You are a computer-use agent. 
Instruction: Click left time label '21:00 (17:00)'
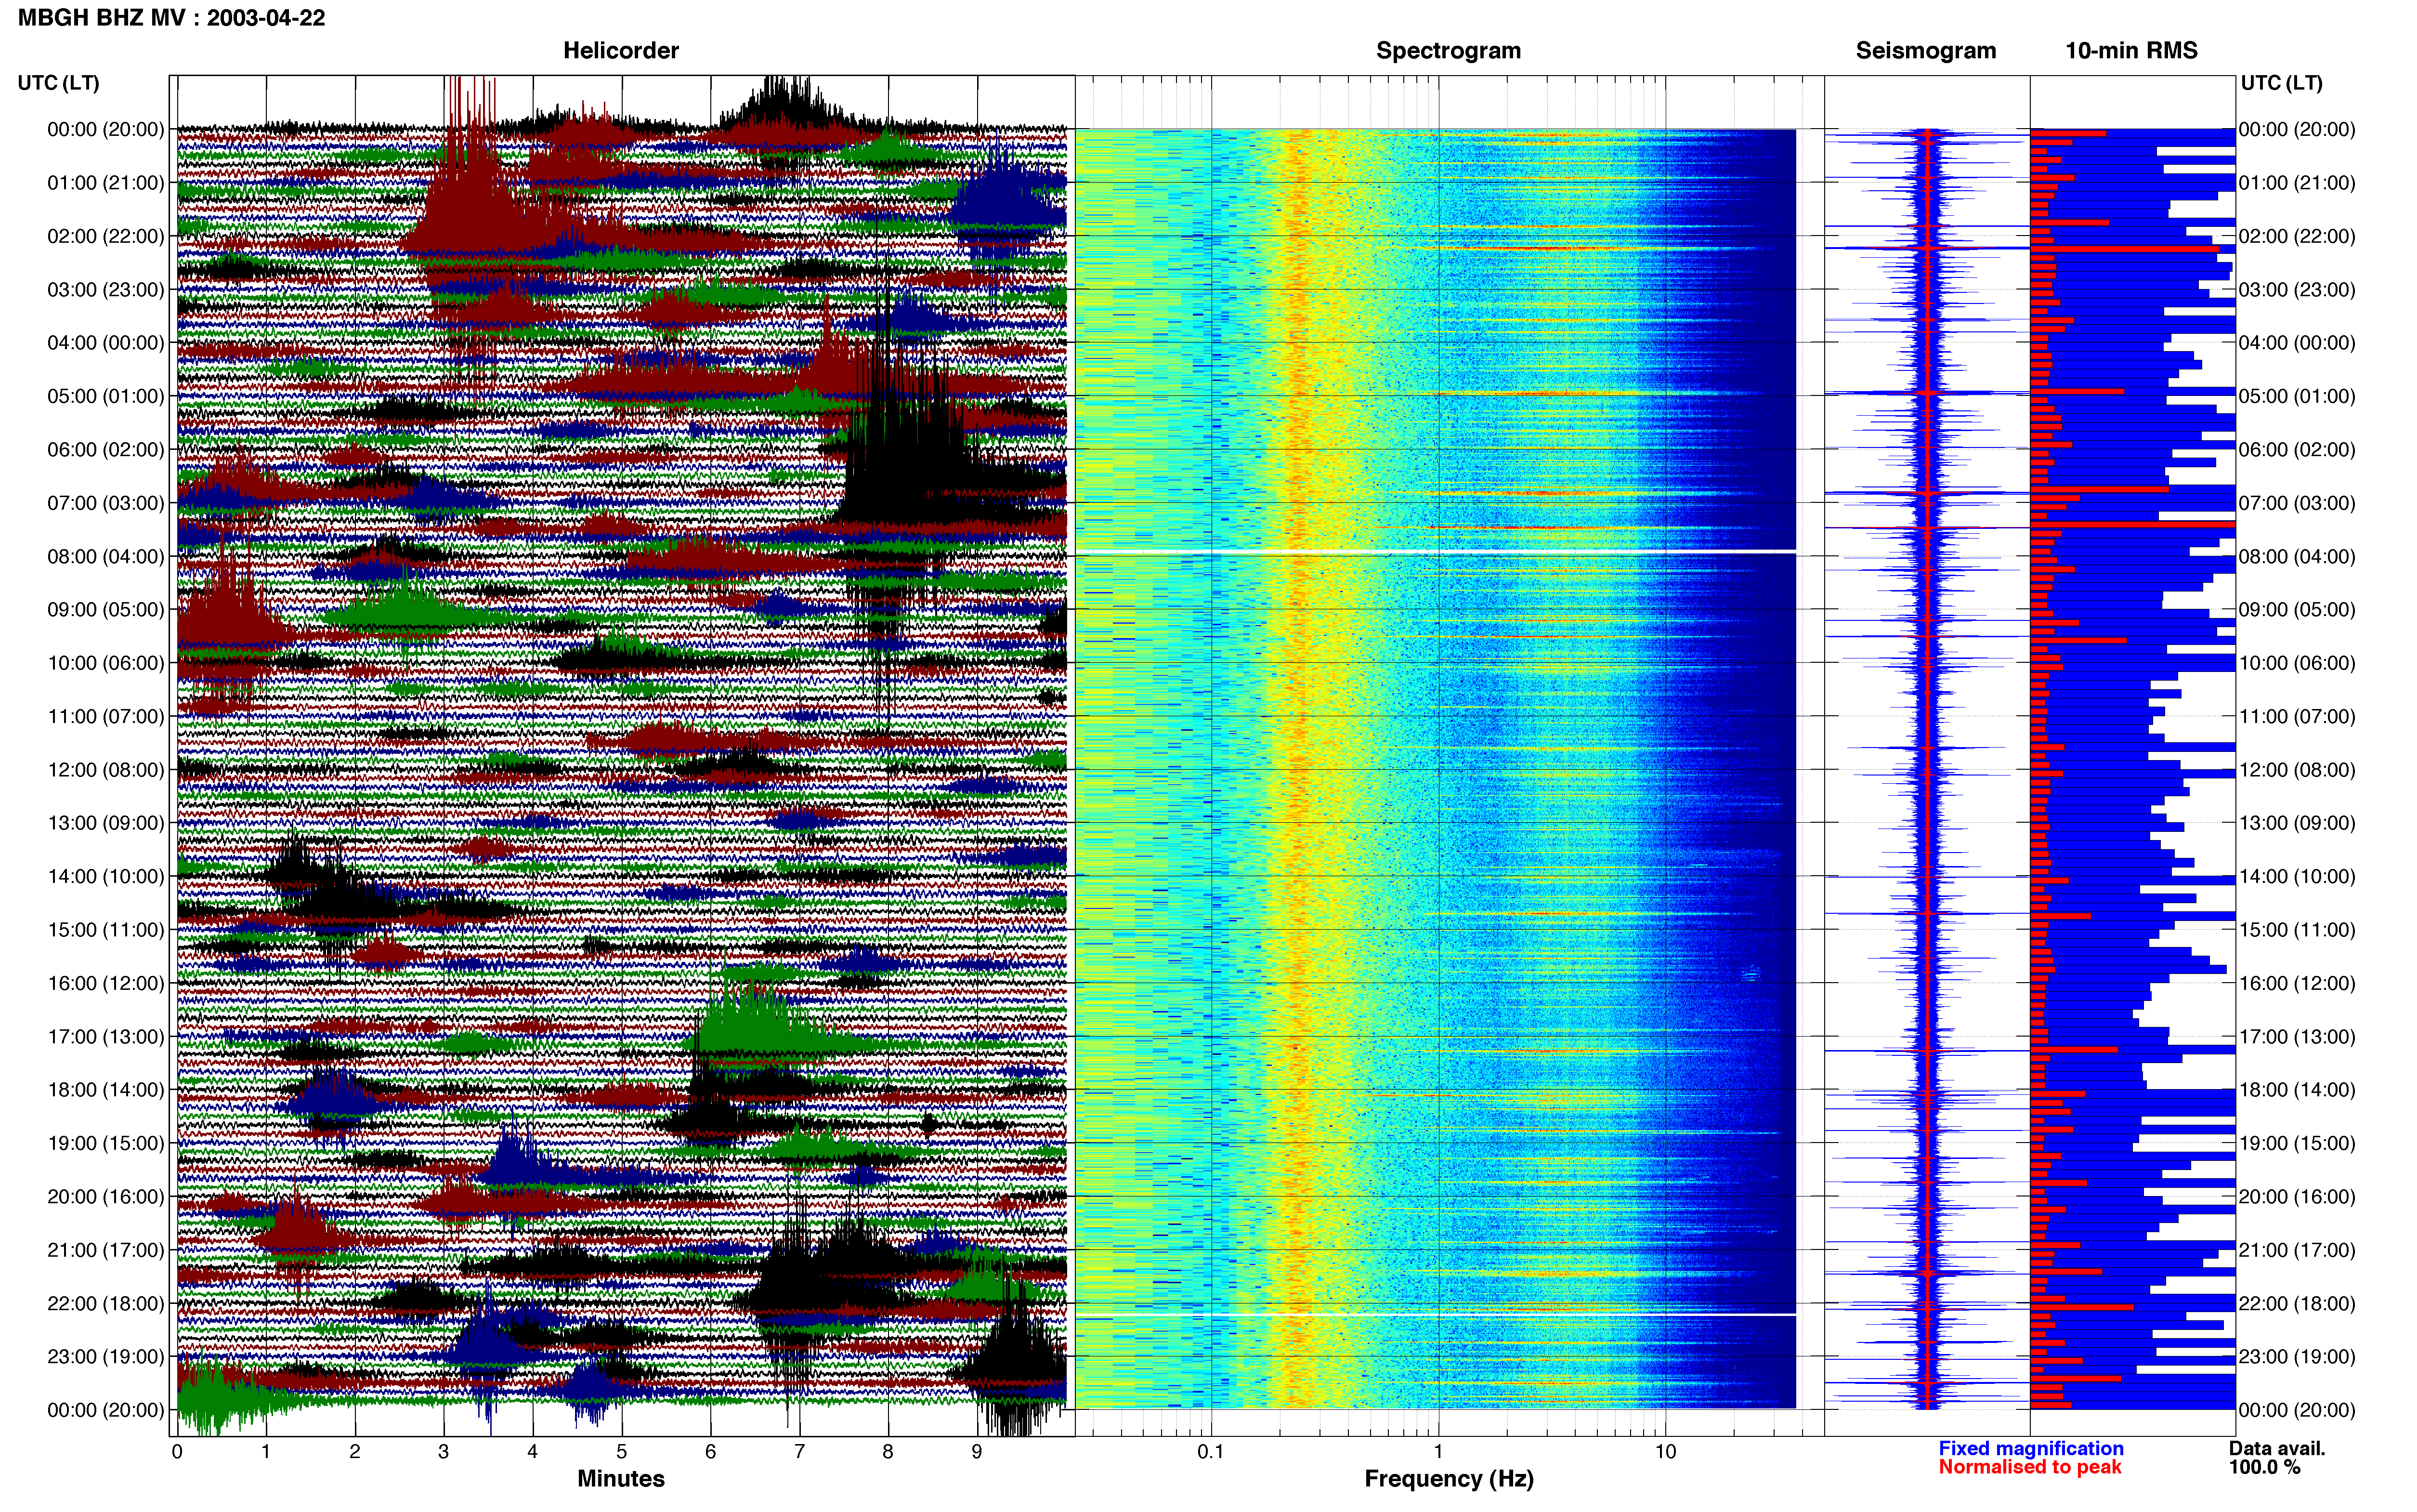pos(106,1250)
